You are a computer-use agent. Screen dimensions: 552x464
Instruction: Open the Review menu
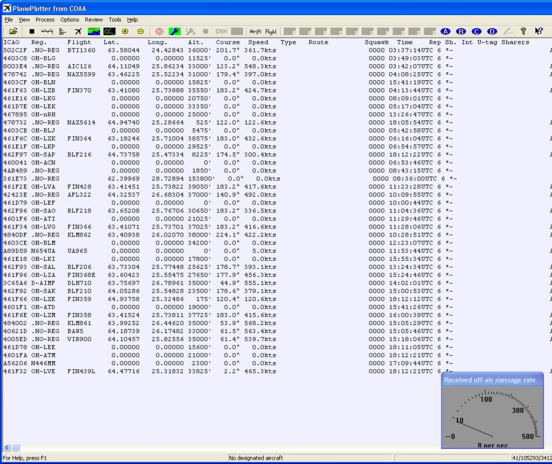tap(94, 20)
